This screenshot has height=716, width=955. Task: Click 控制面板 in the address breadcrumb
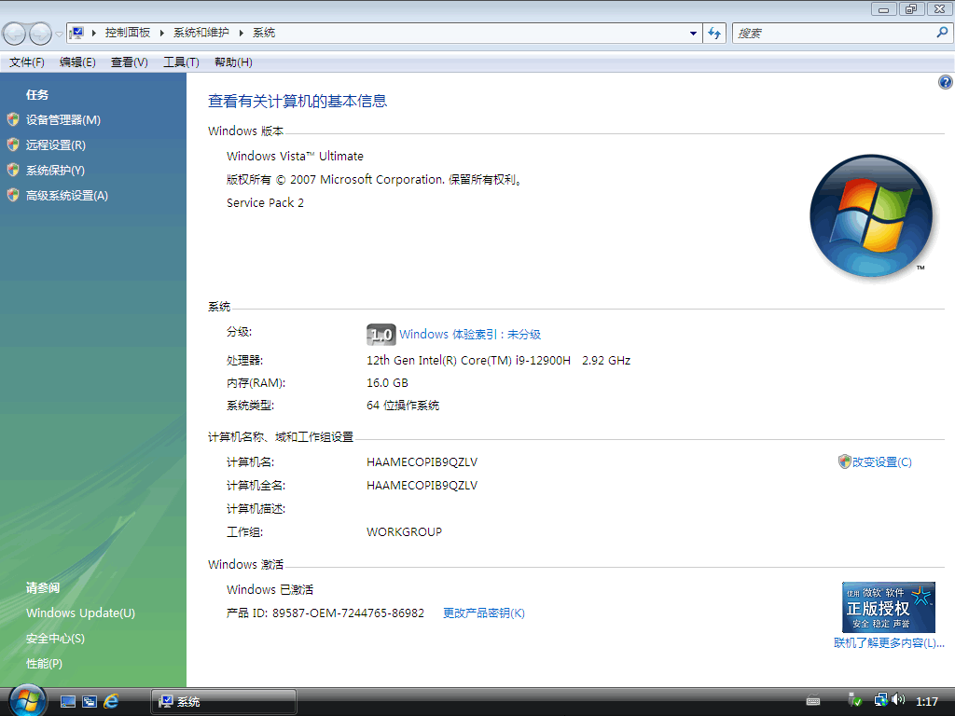(x=127, y=33)
